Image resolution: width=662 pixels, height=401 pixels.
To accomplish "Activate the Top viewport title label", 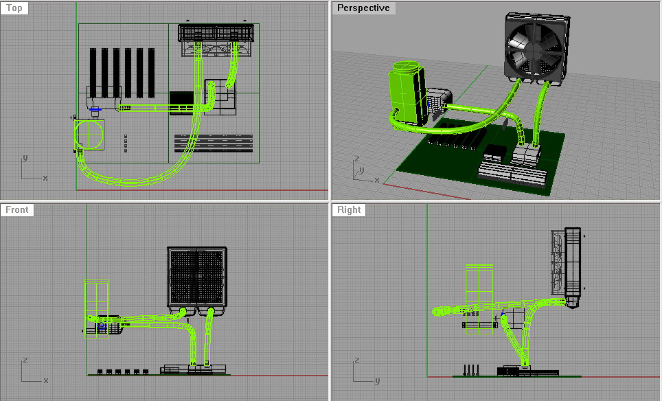I will pos(14,8).
